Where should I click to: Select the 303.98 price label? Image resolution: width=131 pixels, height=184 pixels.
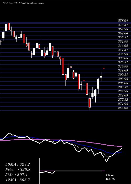(123, 79)
